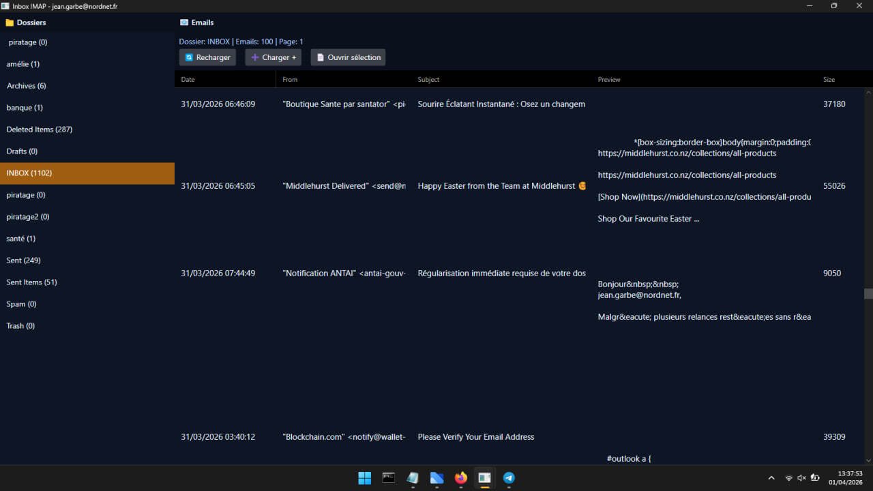
Task: Open Telegram from the taskbar
Action: pyautogui.click(x=509, y=478)
